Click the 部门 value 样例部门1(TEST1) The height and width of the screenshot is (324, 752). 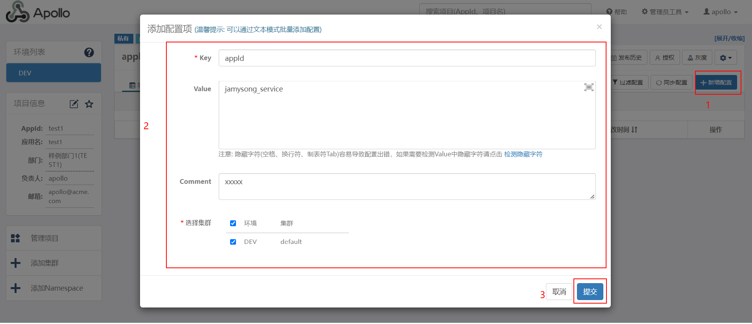click(68, 160)
